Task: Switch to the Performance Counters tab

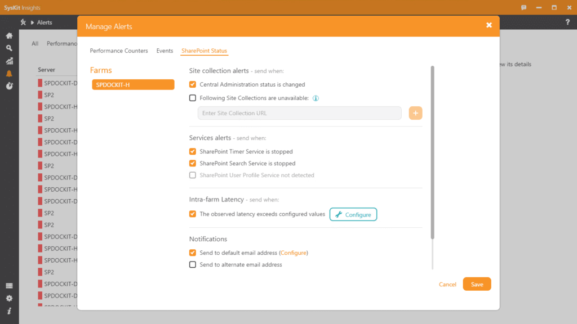Action: tap(119, 51)
